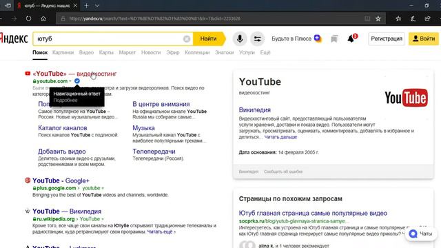This screenshot has width=441, height=248.
Task: Click the Яндекс logo
Action: (14, 39)
